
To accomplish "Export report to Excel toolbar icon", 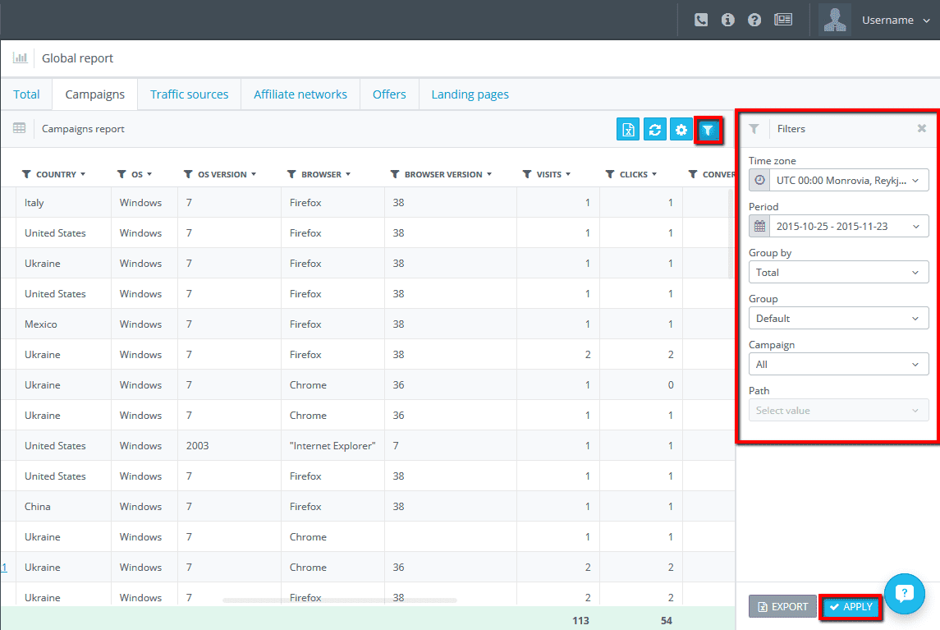I will (x=628, y=129).
